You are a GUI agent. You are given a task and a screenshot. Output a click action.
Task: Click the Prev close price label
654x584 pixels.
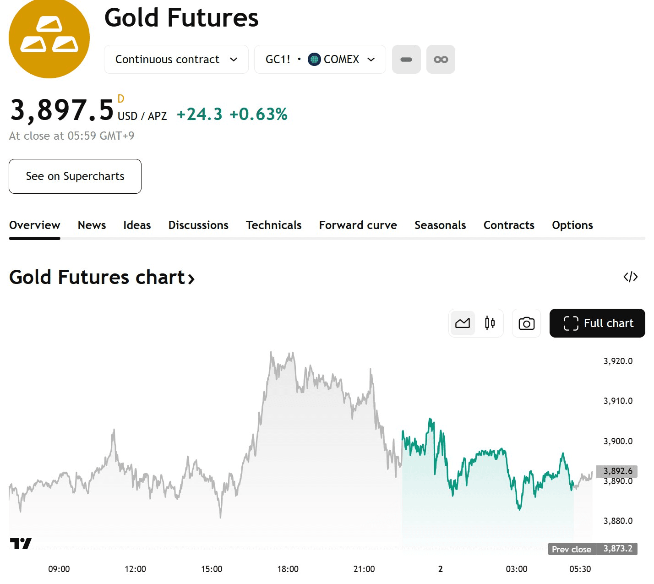point(572,549)
